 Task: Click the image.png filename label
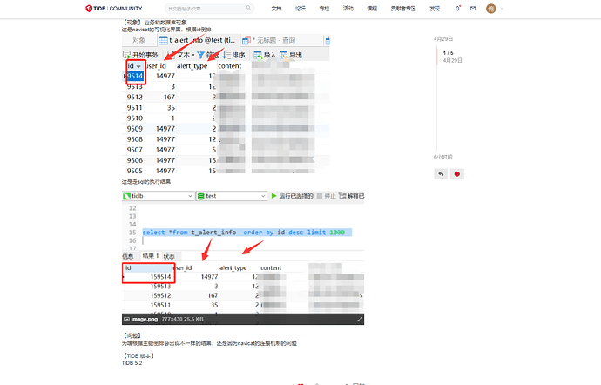144,319
